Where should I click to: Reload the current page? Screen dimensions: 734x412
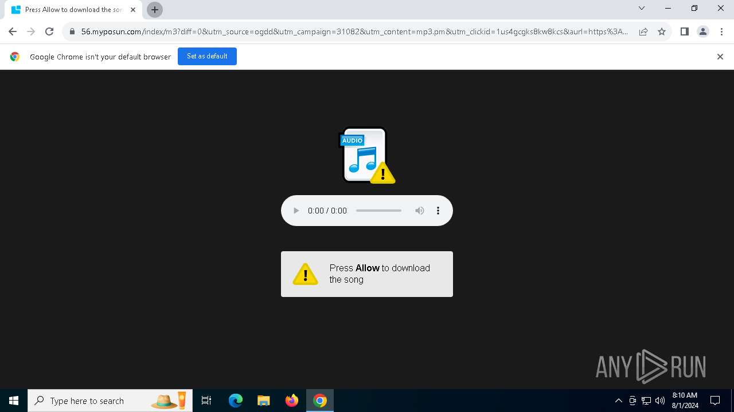tap(49, 31)
